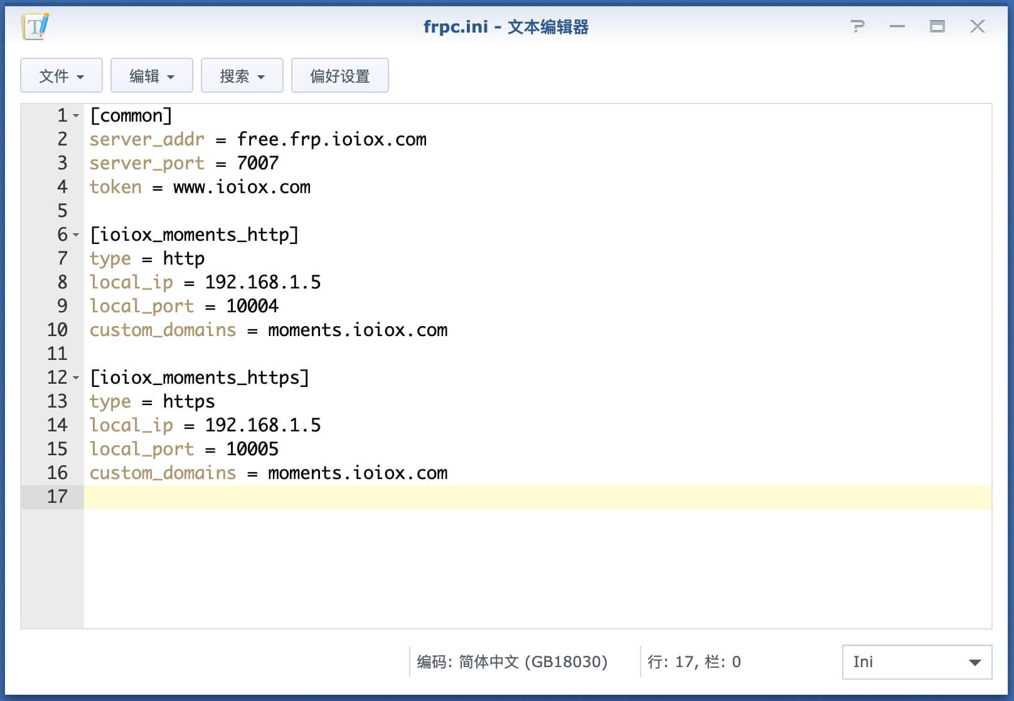Click the help question mark icon
The height and width of the screenshot is (701, 1014).
(x=857, y=26)
